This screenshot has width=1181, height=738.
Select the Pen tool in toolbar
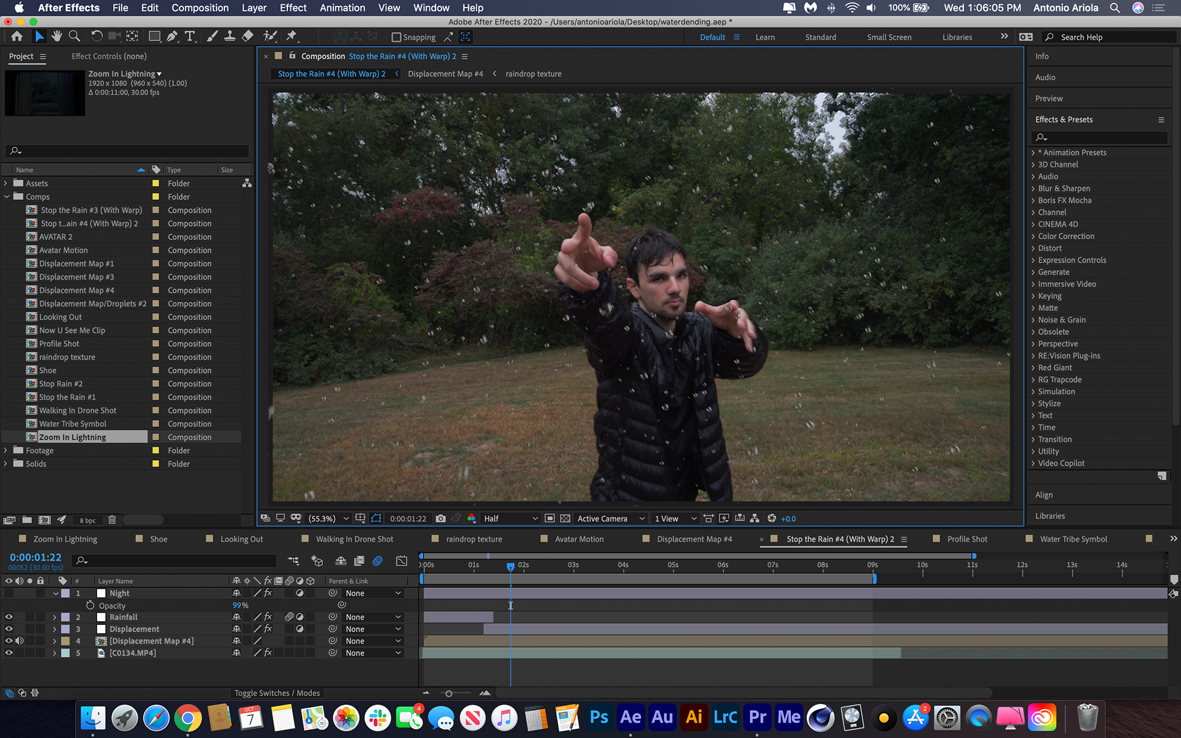172,36
